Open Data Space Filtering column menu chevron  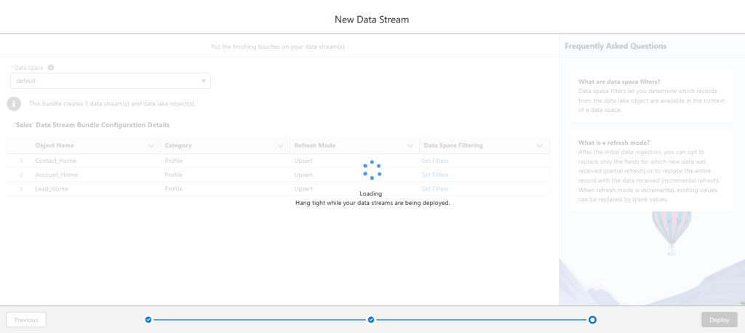[540, 145]
